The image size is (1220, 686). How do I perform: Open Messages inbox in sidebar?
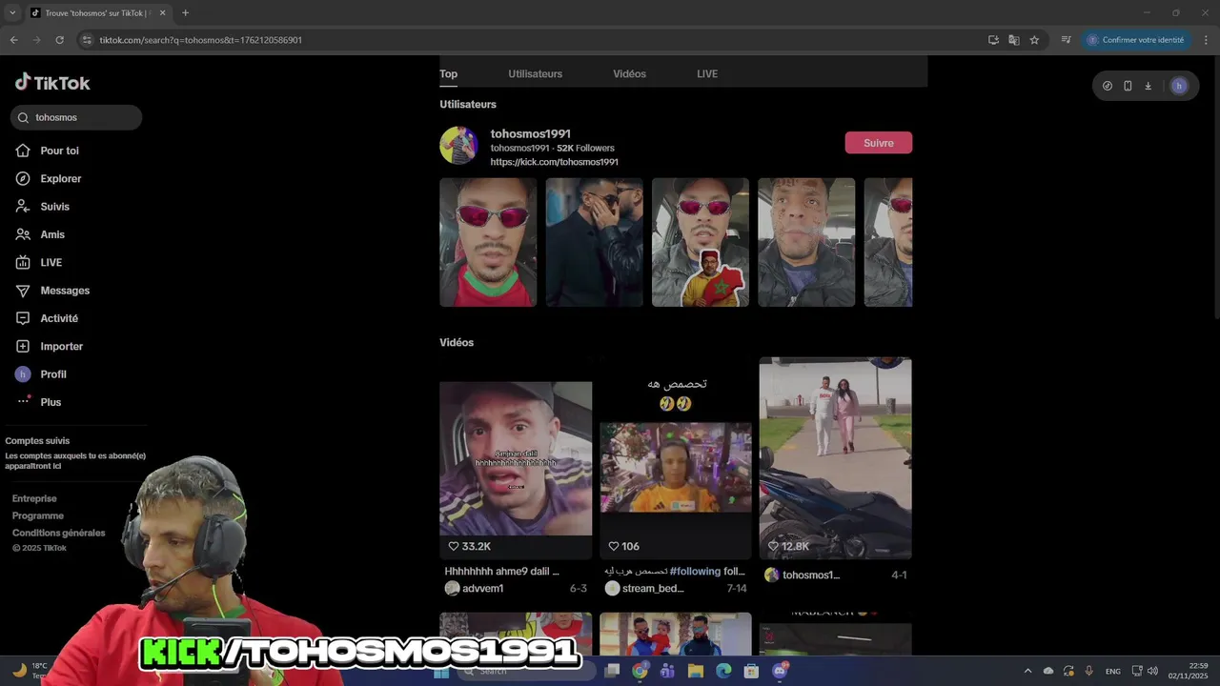pos(64,291)
